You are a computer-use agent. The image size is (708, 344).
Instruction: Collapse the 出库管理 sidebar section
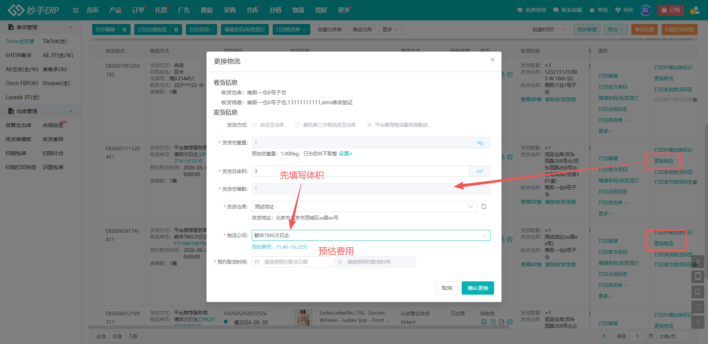click(71, 111)
